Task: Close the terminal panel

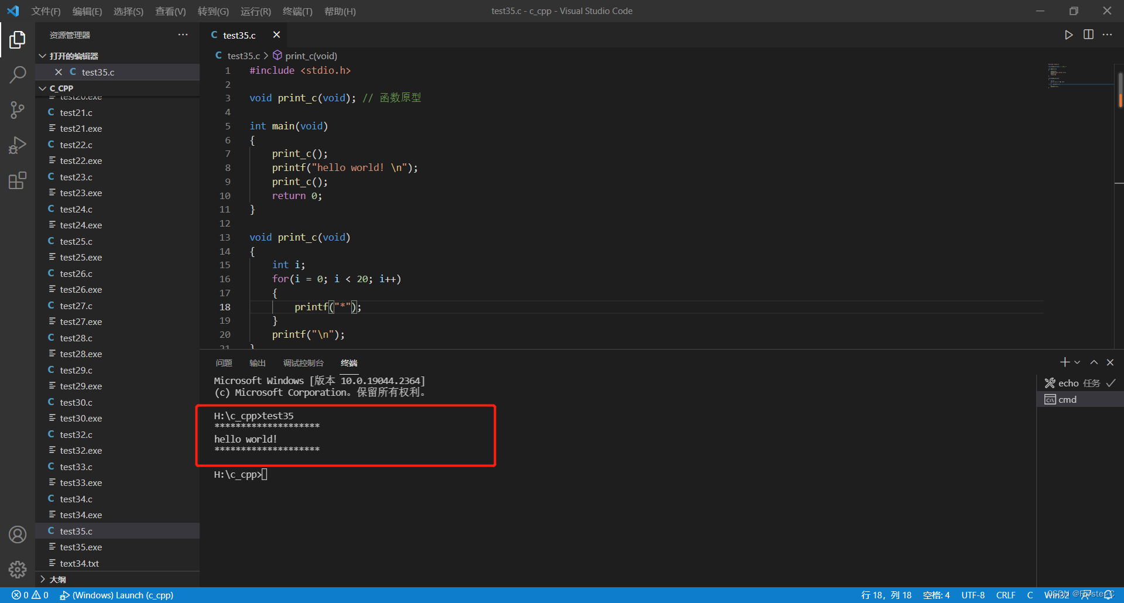Action: tap(1110, 362)
